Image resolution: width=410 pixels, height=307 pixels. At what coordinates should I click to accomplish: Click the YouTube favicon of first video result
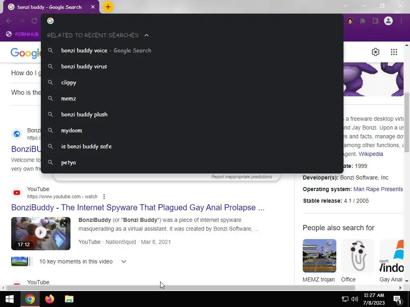(x=17, y=193)
